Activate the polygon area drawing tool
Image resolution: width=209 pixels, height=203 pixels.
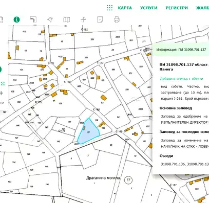(50, 19)
